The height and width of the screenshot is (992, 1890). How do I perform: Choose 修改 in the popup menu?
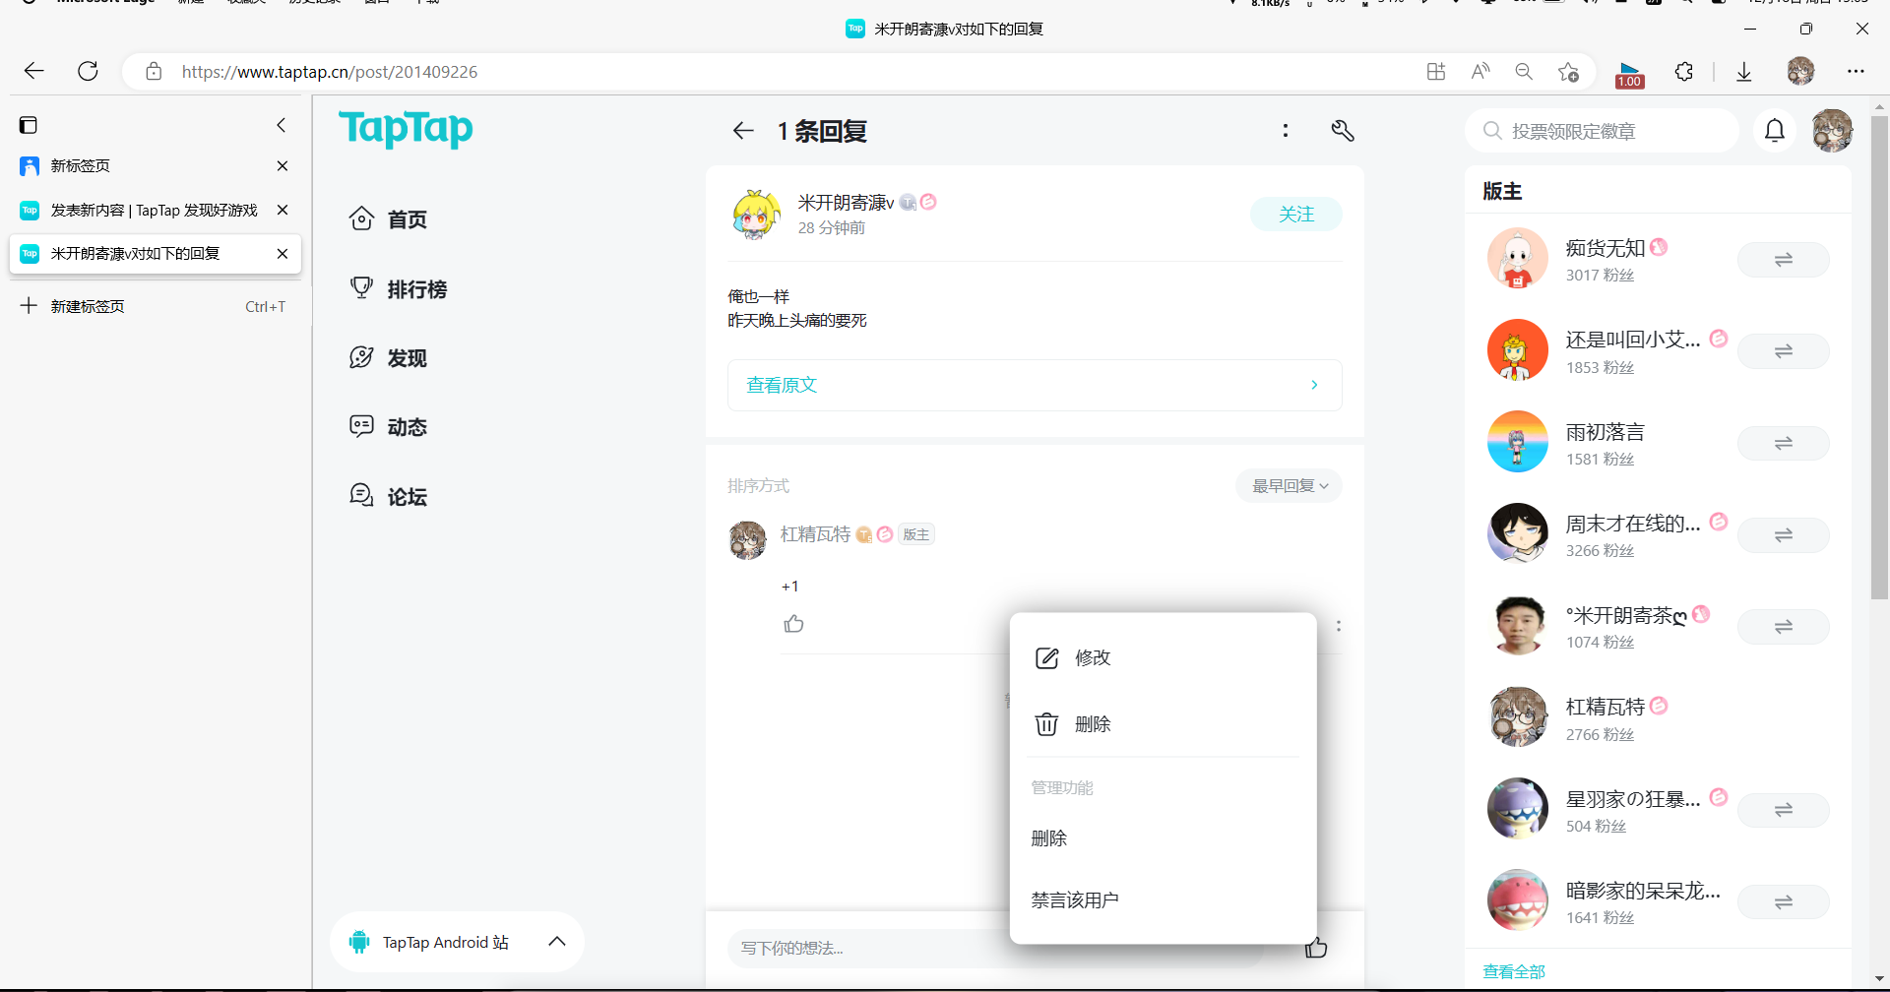[x=1164, y=657]
